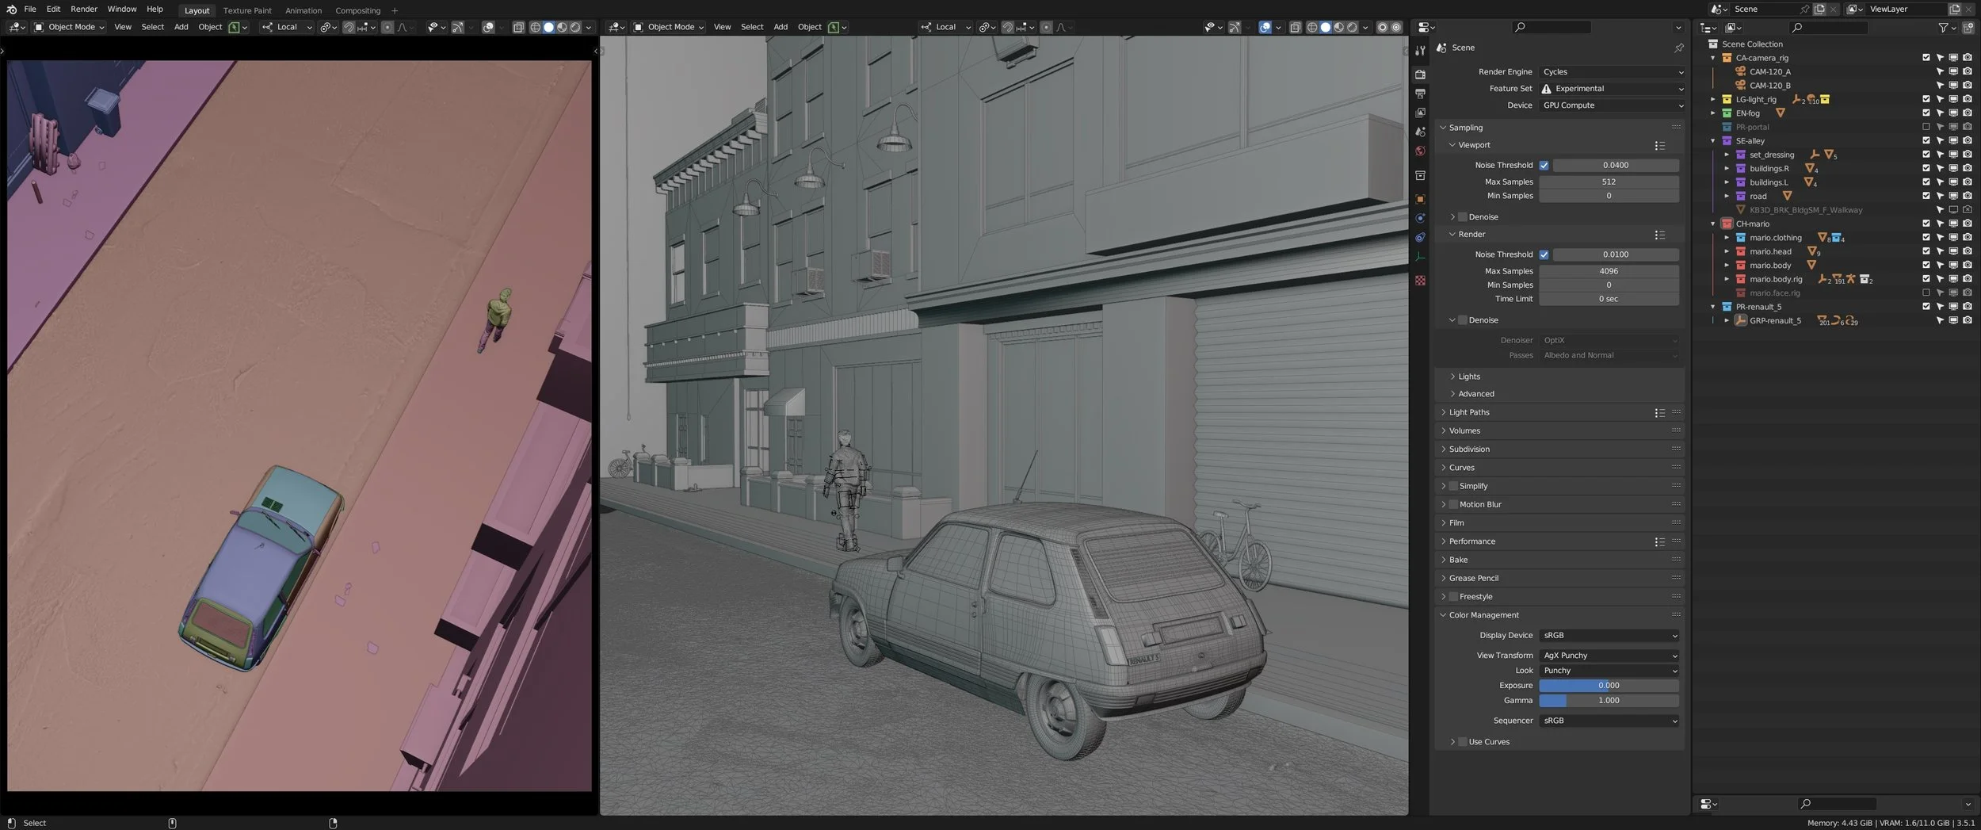1981x830 pixels.
Task: Expand LG-light_rig collection in outliner
Action: tap(1713, 99)
